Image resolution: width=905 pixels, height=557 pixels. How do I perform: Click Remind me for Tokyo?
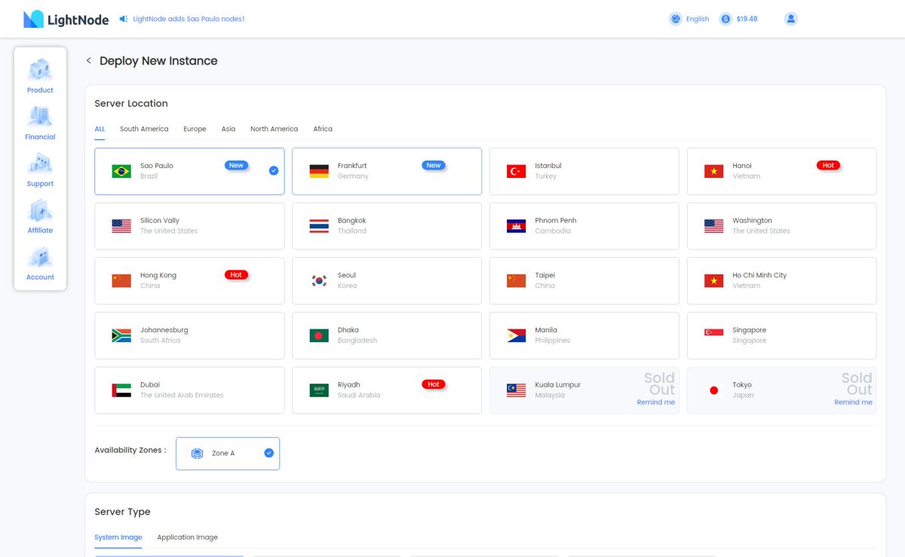pos(853,402)
